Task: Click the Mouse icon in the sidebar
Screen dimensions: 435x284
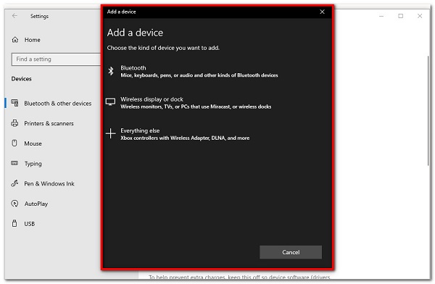Action: click(14, 143)
